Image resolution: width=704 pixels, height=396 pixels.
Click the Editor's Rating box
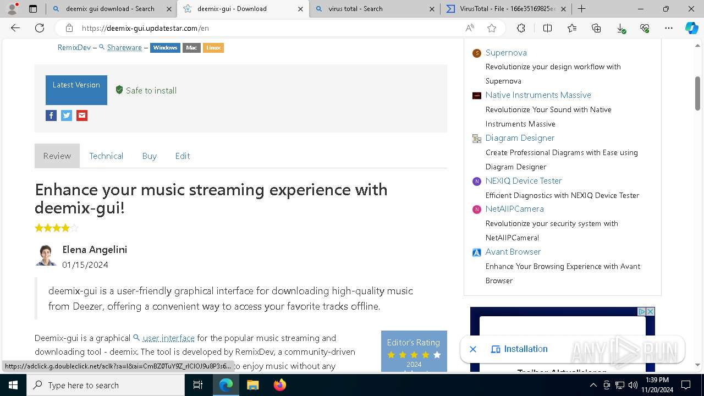point(414,351)
